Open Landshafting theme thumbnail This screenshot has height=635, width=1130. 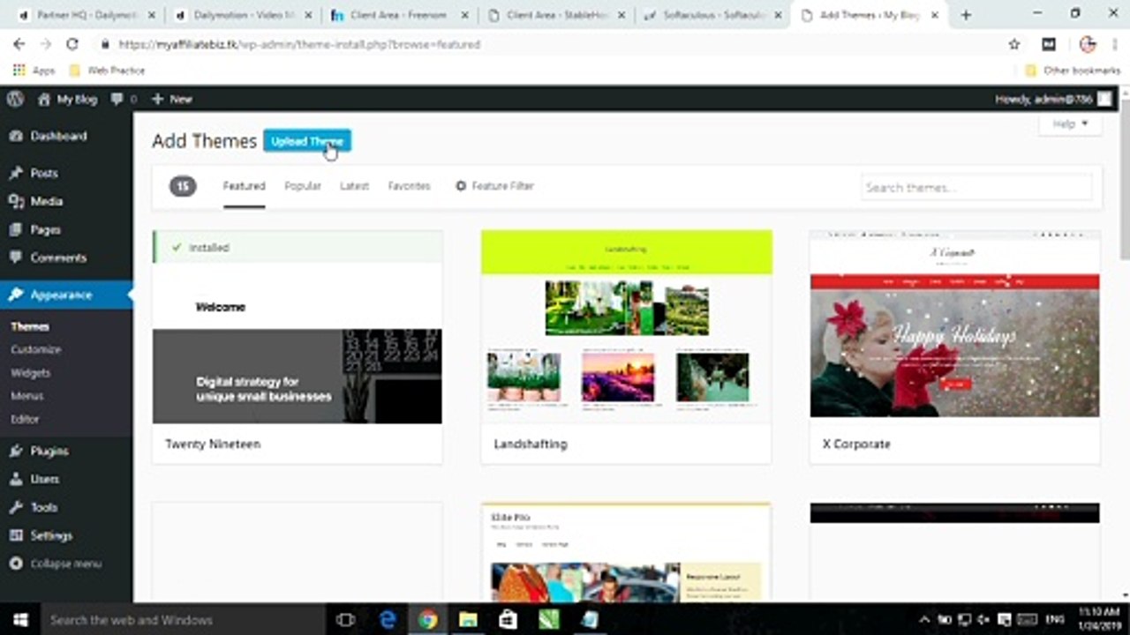point(626,327)
